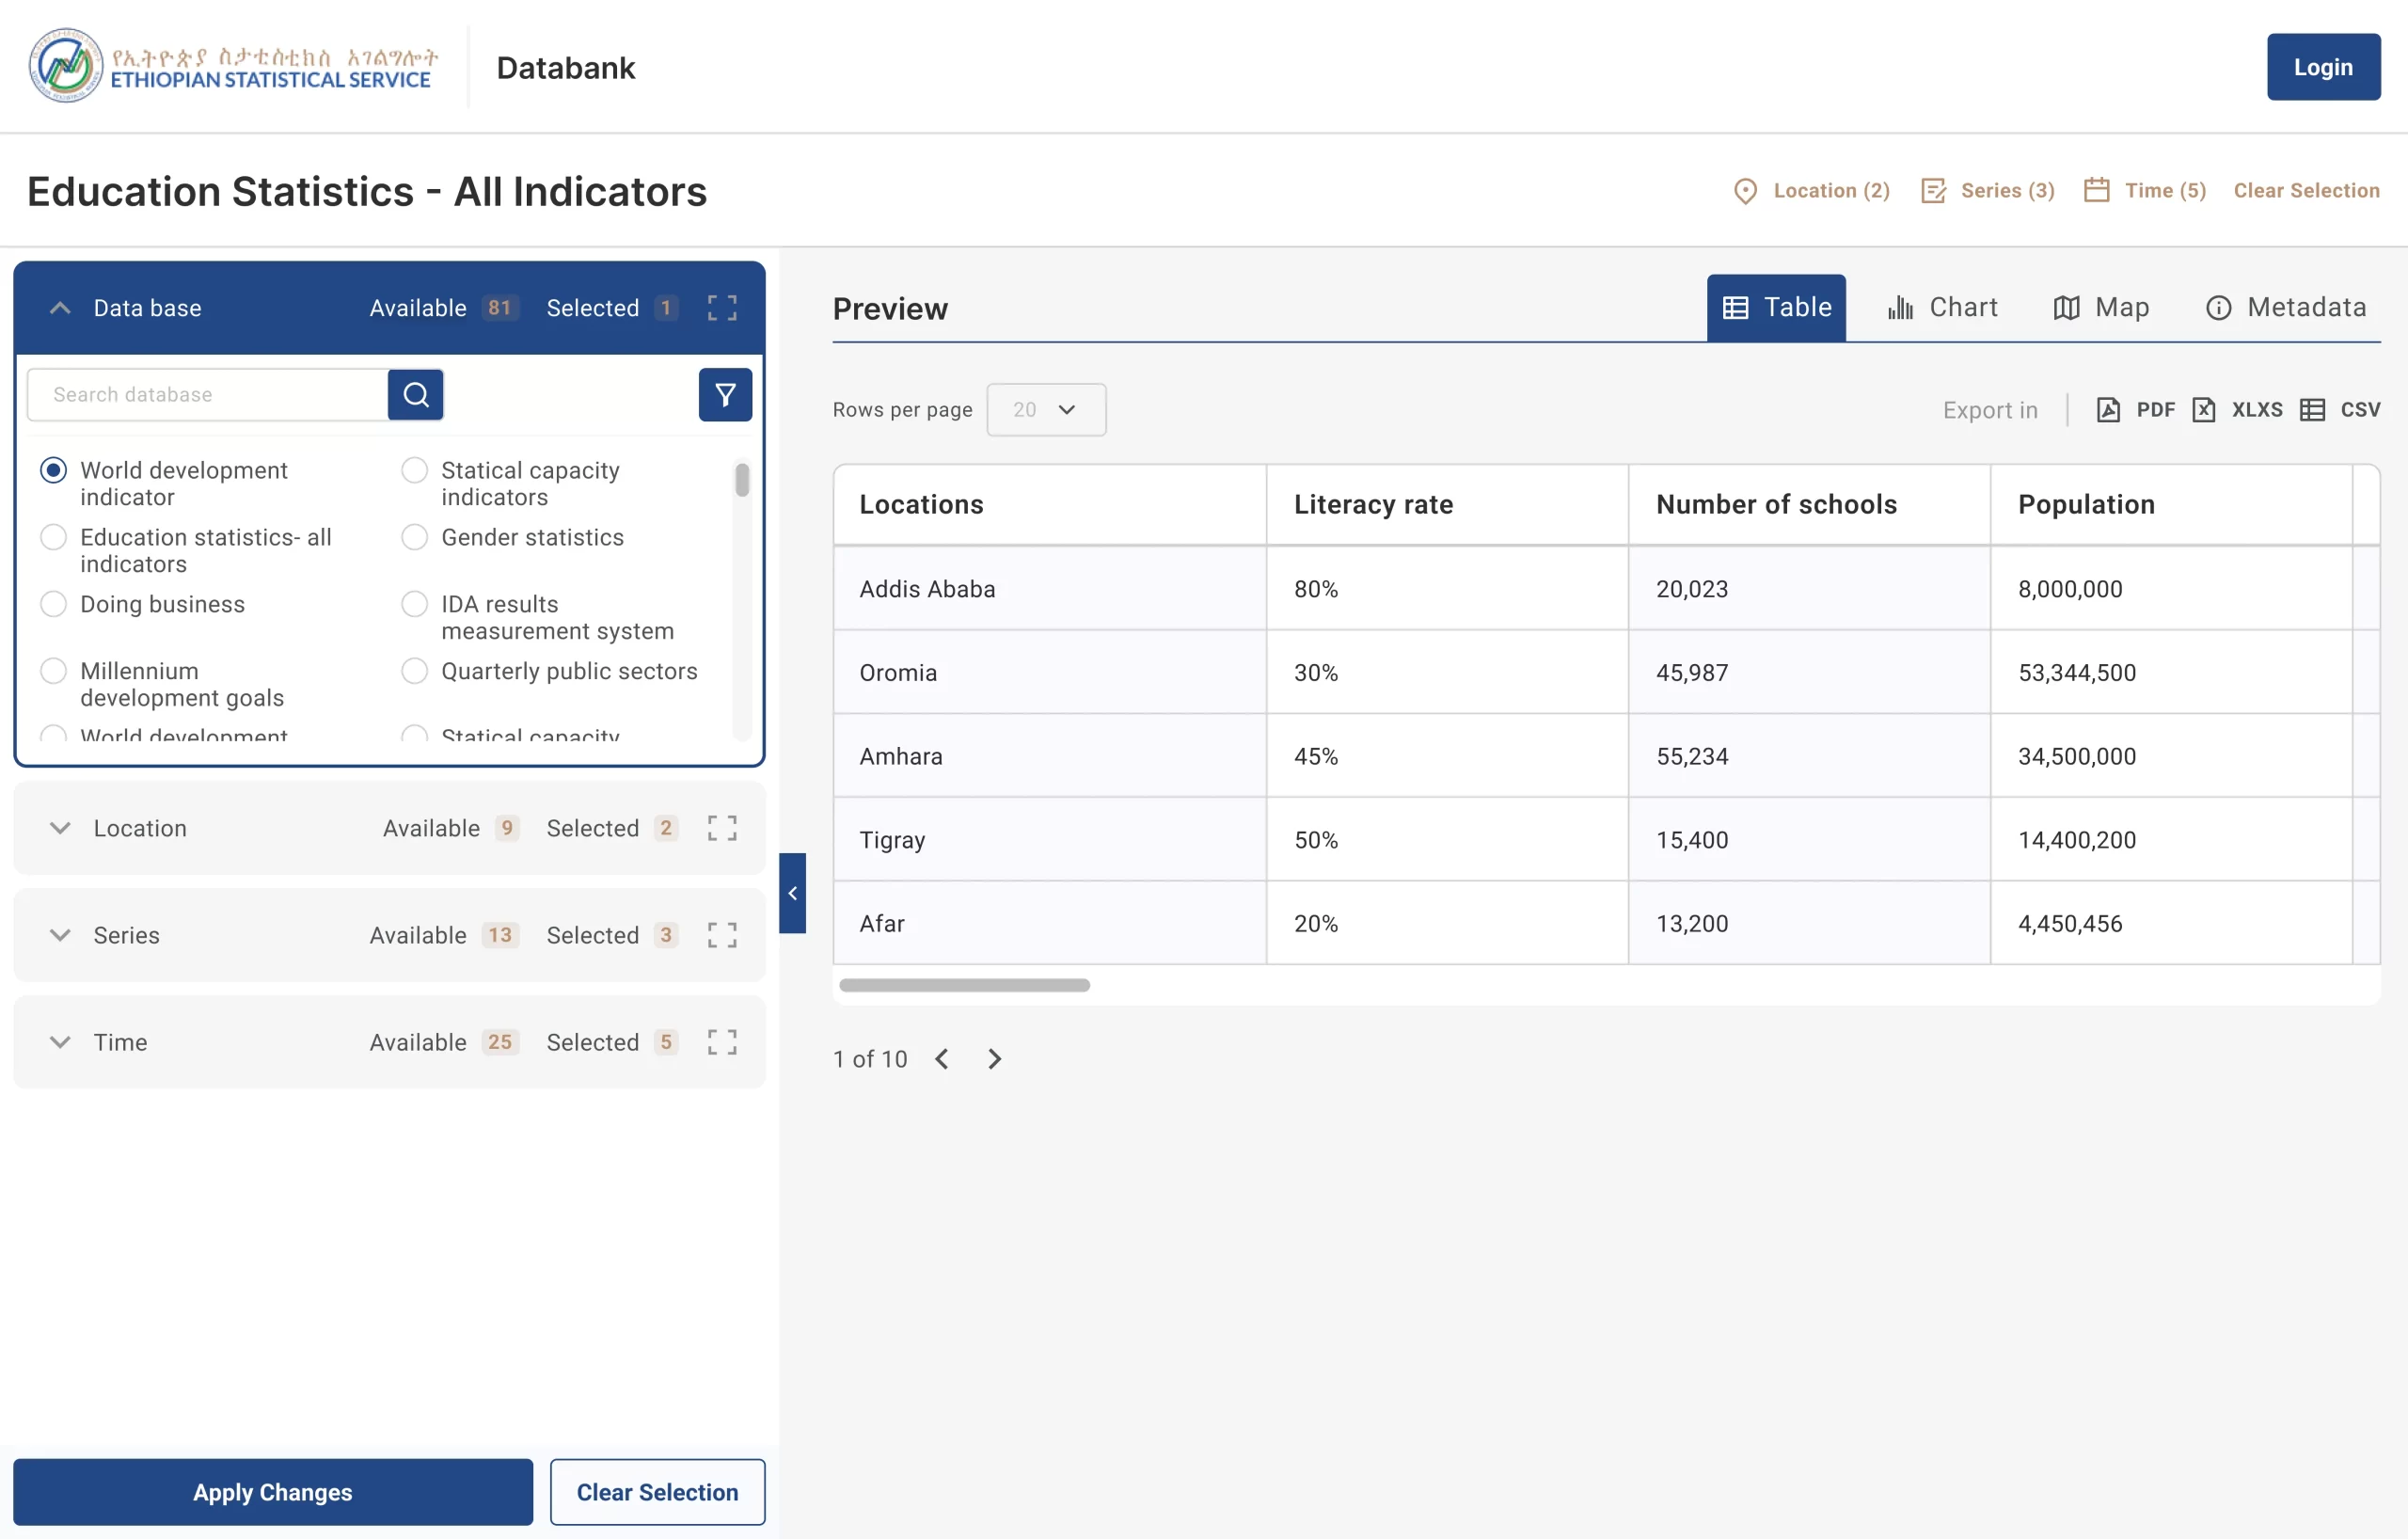Screen dimensions: 2408x1539
Task: Expand Location panel to fullscreen
Action: 722,828
